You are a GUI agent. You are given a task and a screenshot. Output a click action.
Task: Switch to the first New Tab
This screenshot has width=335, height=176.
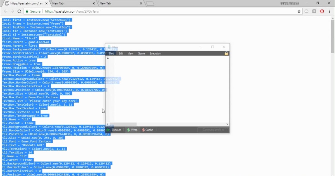point(73,4)
